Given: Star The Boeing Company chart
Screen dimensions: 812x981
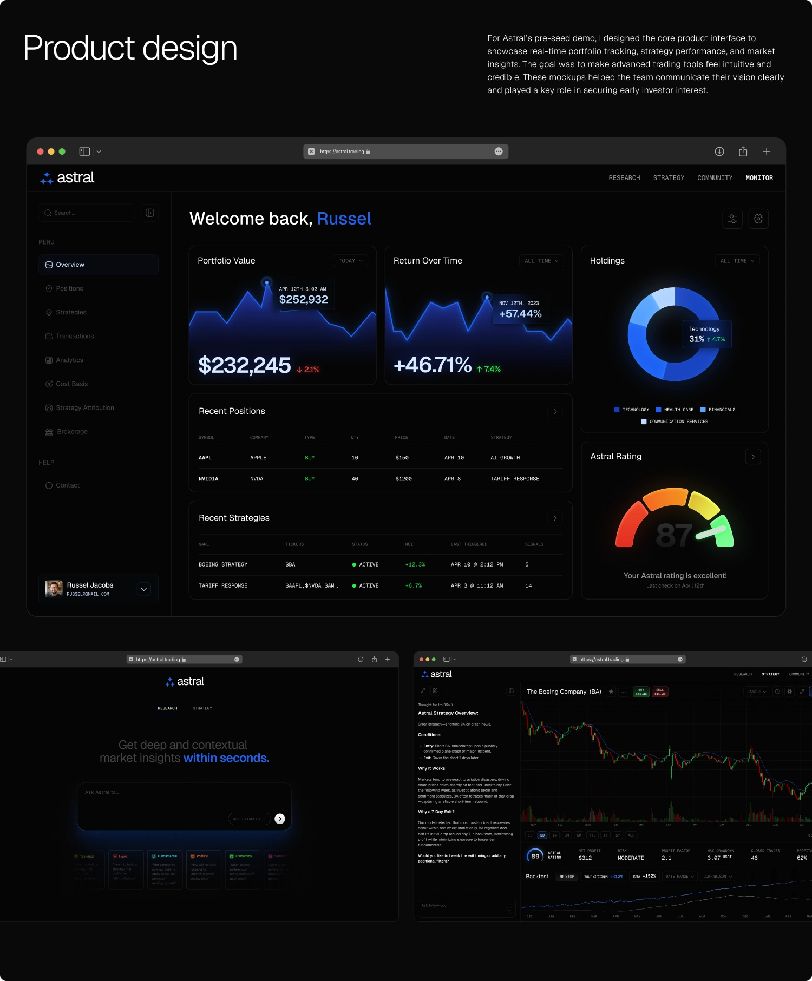Looking at the screenshot, I should pos(611,692).
